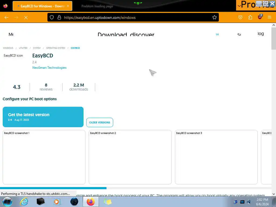Click the page's vertical scrollbar thumb
Viewport: 276px width, 207px height.
(x=274, y=39)
